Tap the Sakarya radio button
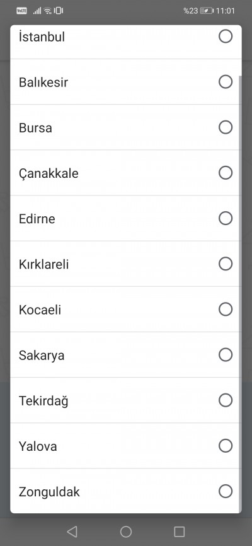The width and height of the screenshot is (252, 546). (x=226, y=355)
